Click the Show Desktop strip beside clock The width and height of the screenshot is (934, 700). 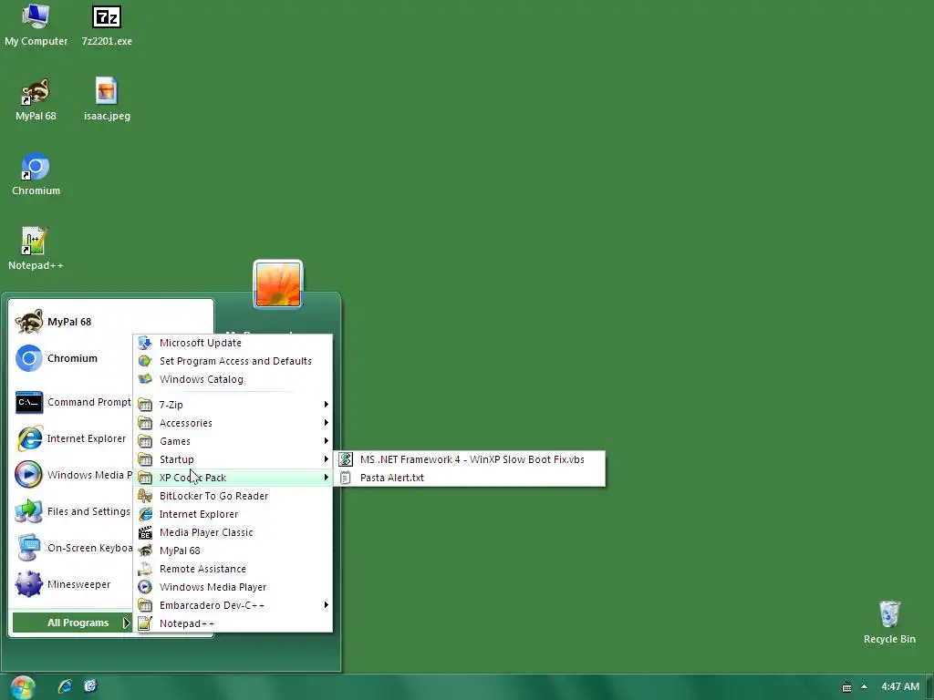click(x=929, y=687)
